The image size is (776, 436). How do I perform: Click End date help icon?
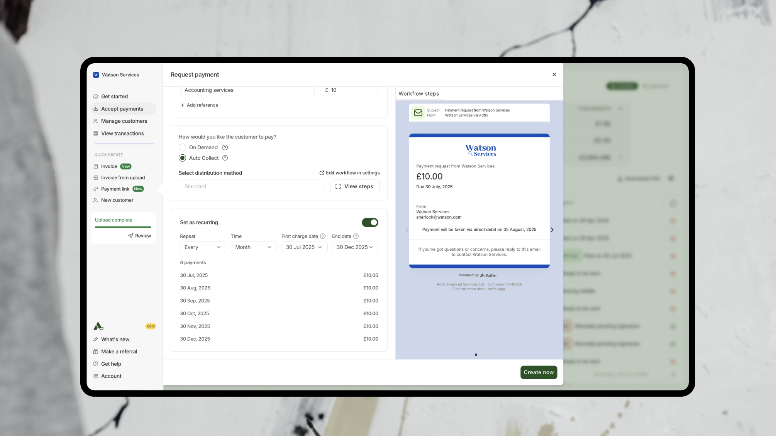[356, 236]
